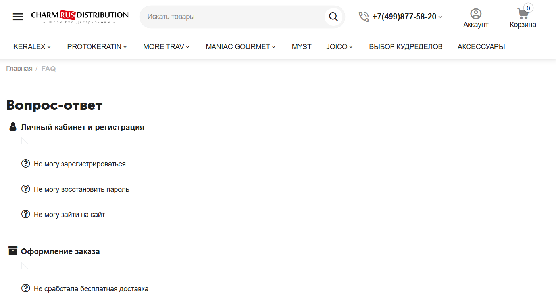Open the MYST menu item
The width and height of the screenshot is (556, 301).
tap(302, 47)
